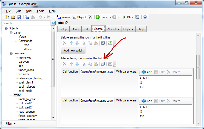Move script up in 'Before entering' toolbar
204x129 pixels.
point(72,43)
